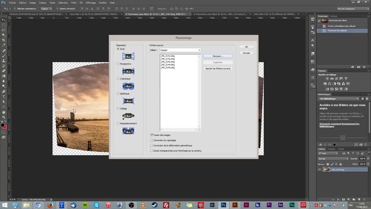Open the Fichier menu
371x209 pixels.
[x=12, y=2]
